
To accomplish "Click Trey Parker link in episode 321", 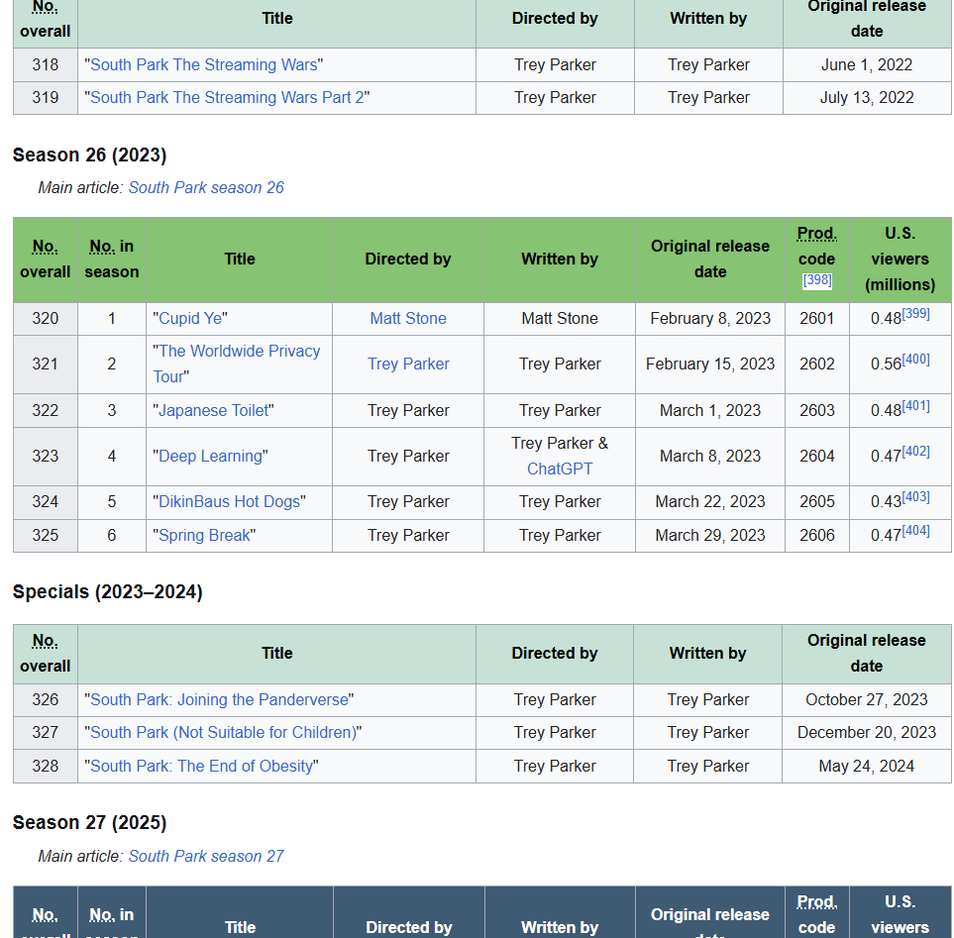I will [408, 364].
